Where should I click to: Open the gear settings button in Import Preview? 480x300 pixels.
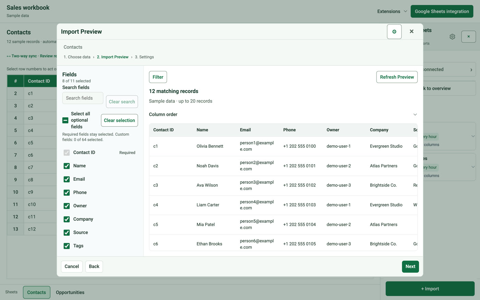(394, 32)
